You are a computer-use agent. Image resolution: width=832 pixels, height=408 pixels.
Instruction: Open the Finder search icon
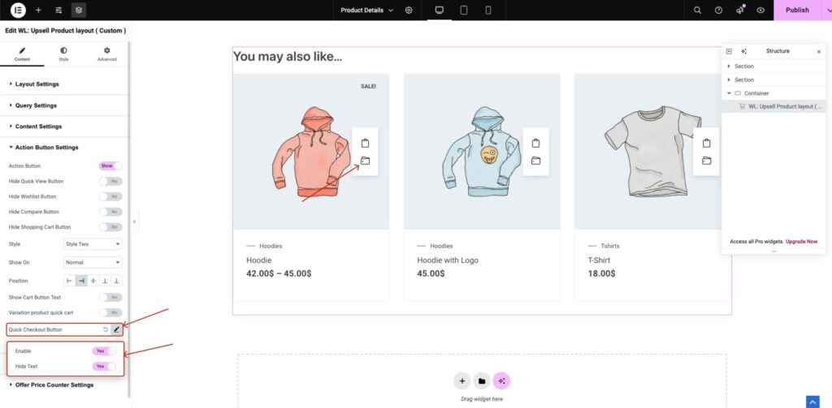coord(698,10)
